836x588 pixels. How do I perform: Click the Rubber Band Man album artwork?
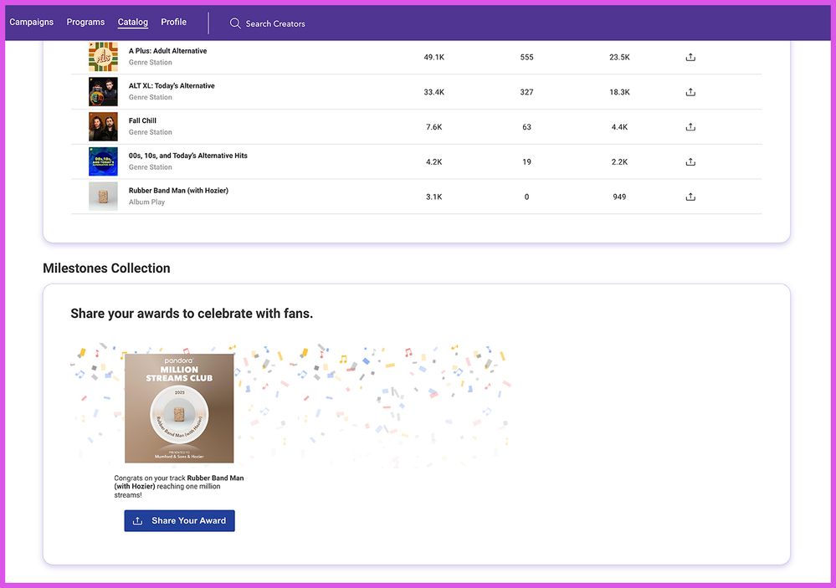[x=103, y=197]
